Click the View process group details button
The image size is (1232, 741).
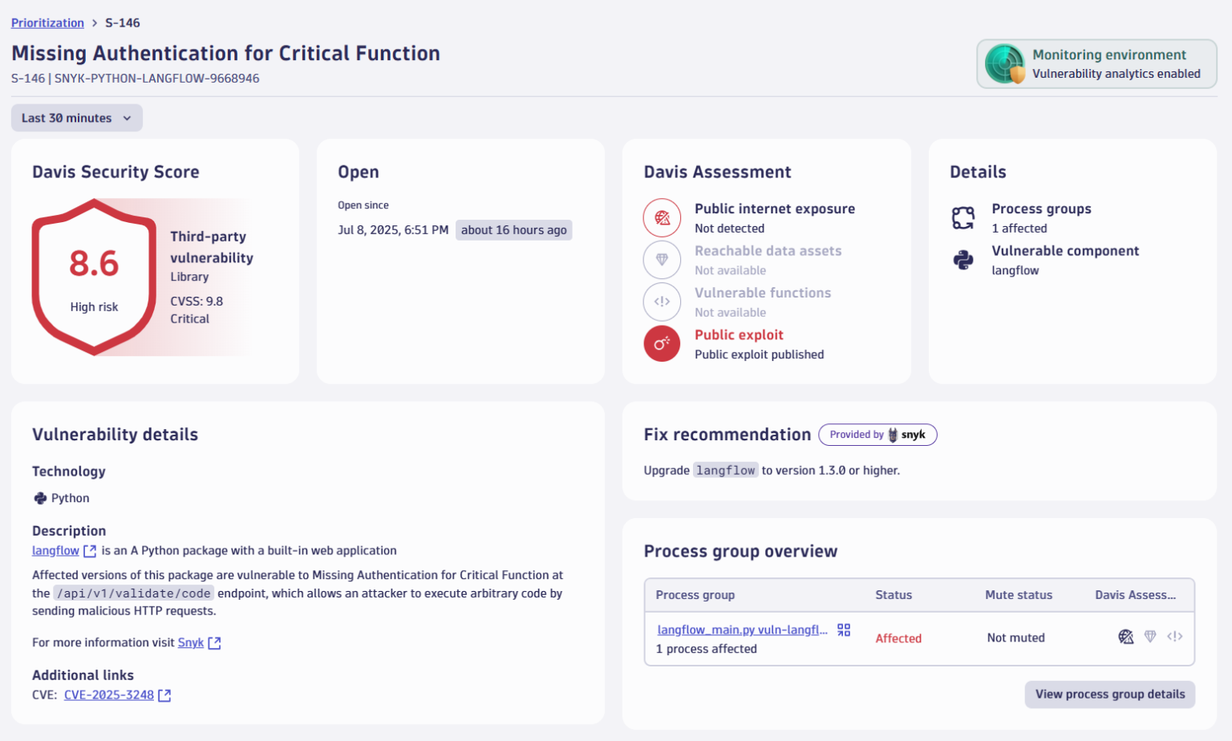1109,694
